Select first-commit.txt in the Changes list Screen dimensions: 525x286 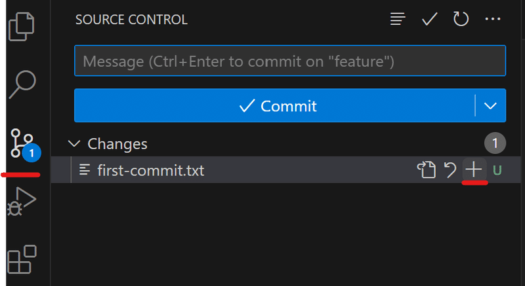[286, 170]
